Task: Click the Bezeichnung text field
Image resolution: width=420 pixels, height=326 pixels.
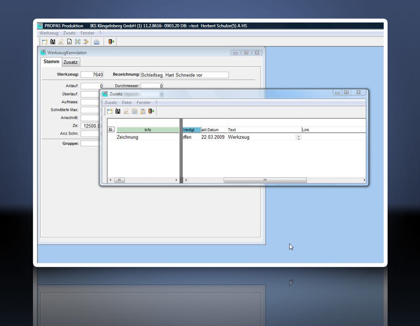Action: [x=184, y=75]
